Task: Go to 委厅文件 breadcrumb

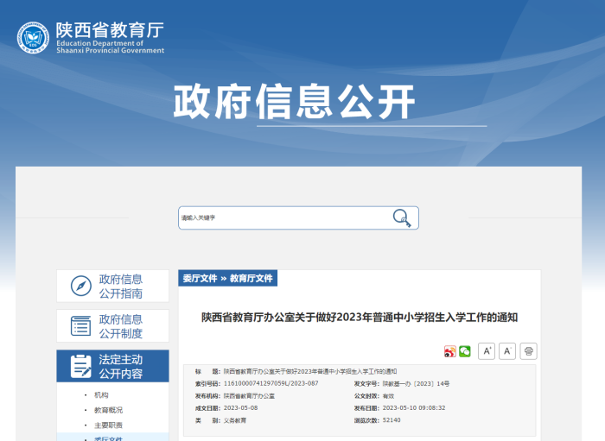Action: pyautogui.click(x=200, y=279)
